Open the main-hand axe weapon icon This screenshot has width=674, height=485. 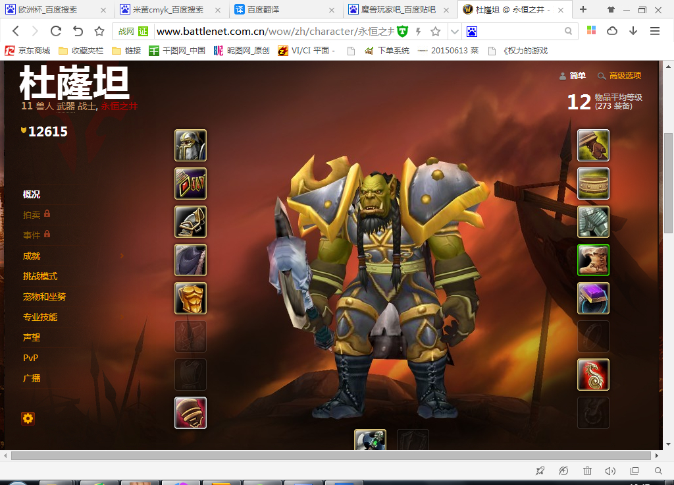click(370, 440)
